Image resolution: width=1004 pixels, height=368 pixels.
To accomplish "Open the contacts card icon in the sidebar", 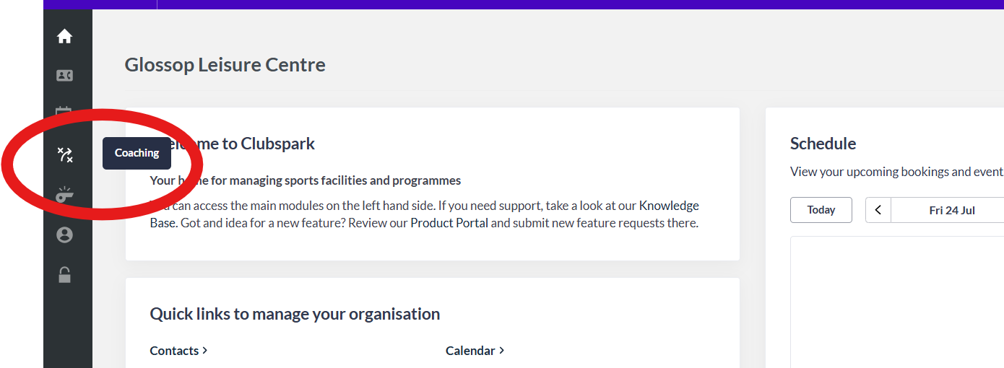I will 64,75.
